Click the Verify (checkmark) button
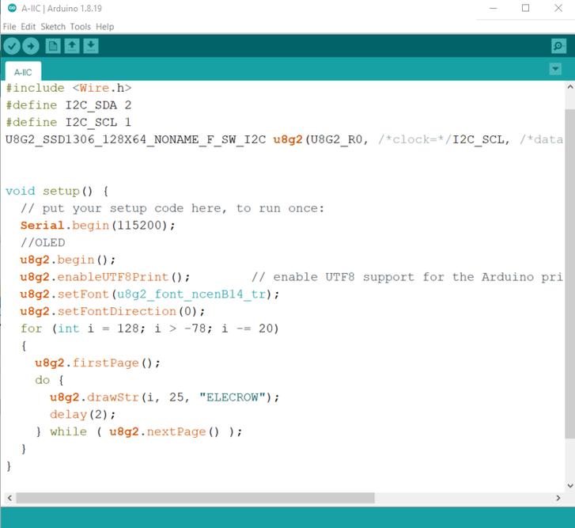 click(12, 46)
